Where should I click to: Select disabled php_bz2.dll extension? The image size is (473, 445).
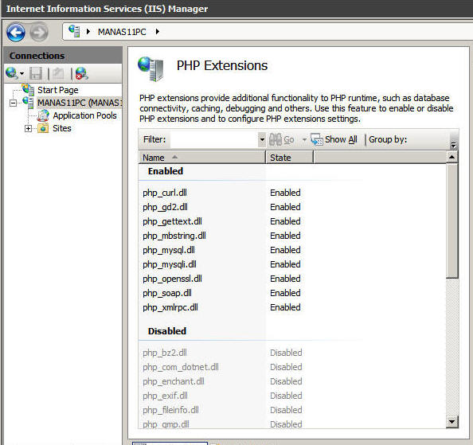click(x=165, y=353)
